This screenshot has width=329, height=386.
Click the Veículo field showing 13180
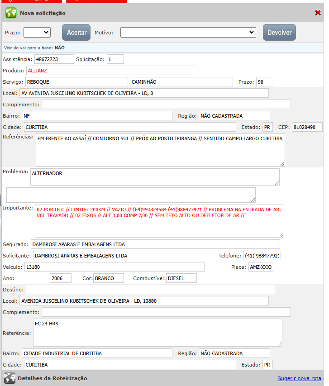[114, 267]
